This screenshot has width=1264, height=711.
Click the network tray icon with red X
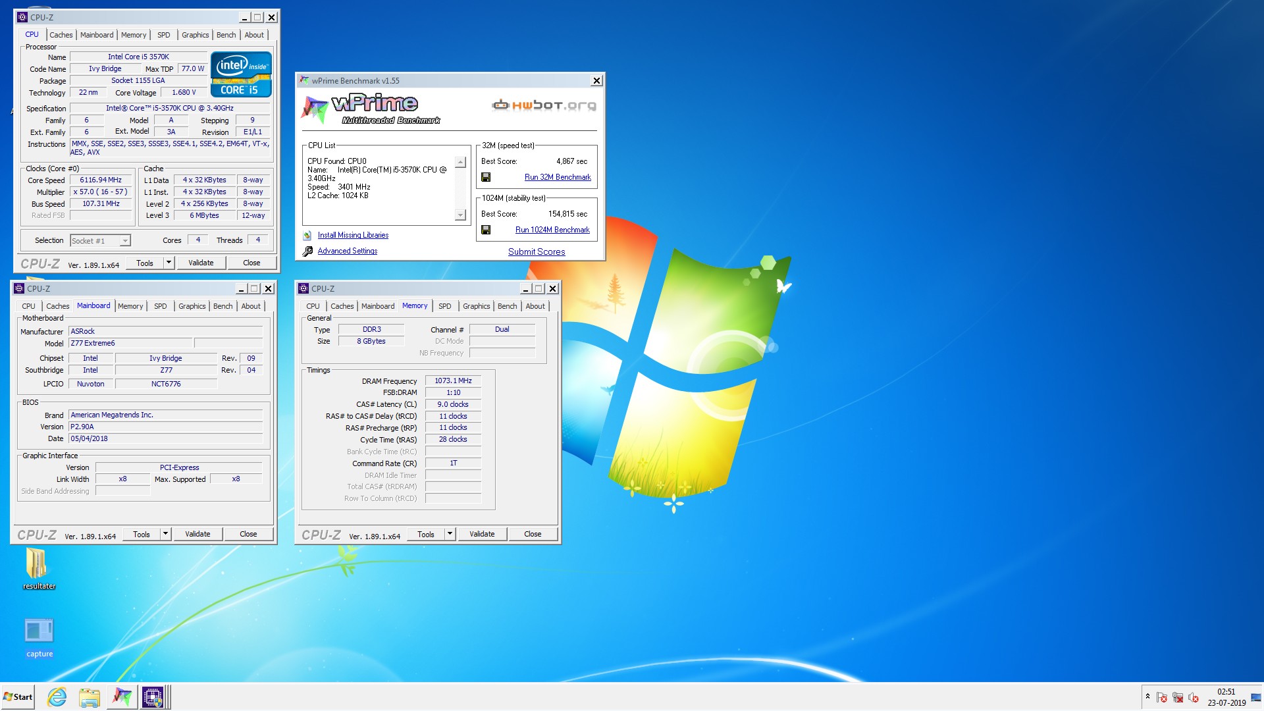pyautogui.click(x=1178, y=697)
